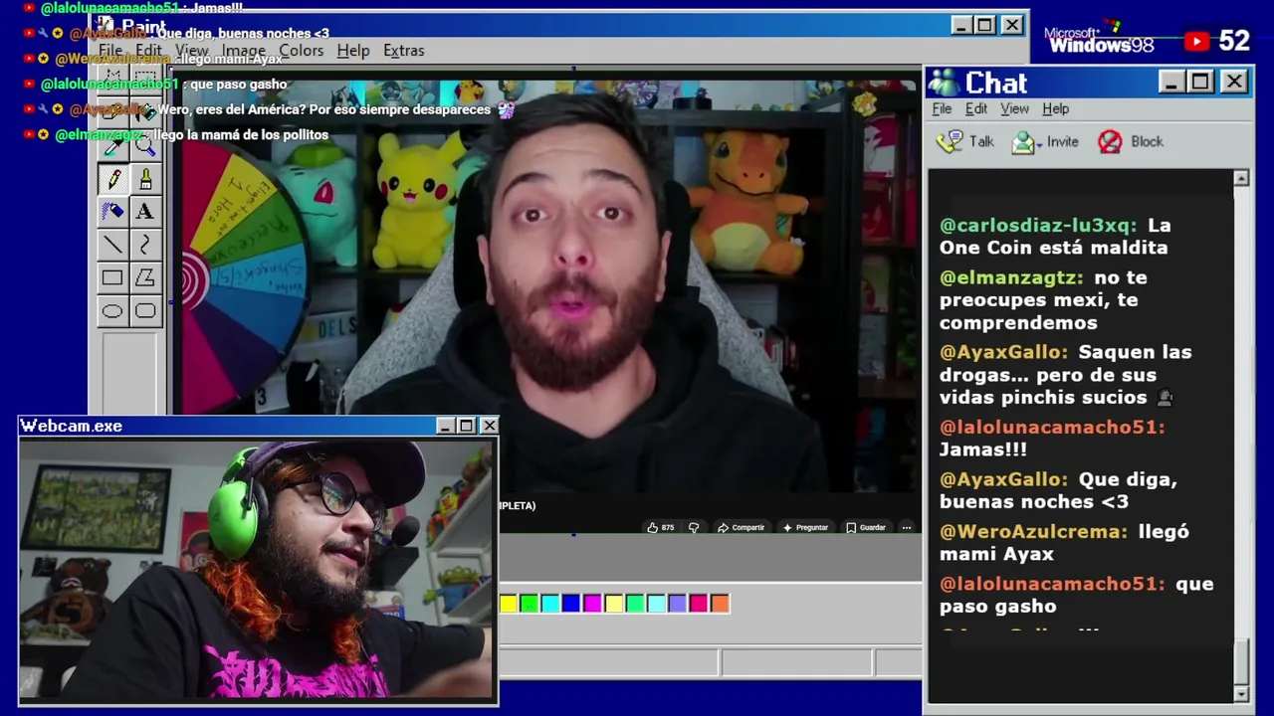
Task: Pick the straight Line tool
Action: tap(112, 245)
